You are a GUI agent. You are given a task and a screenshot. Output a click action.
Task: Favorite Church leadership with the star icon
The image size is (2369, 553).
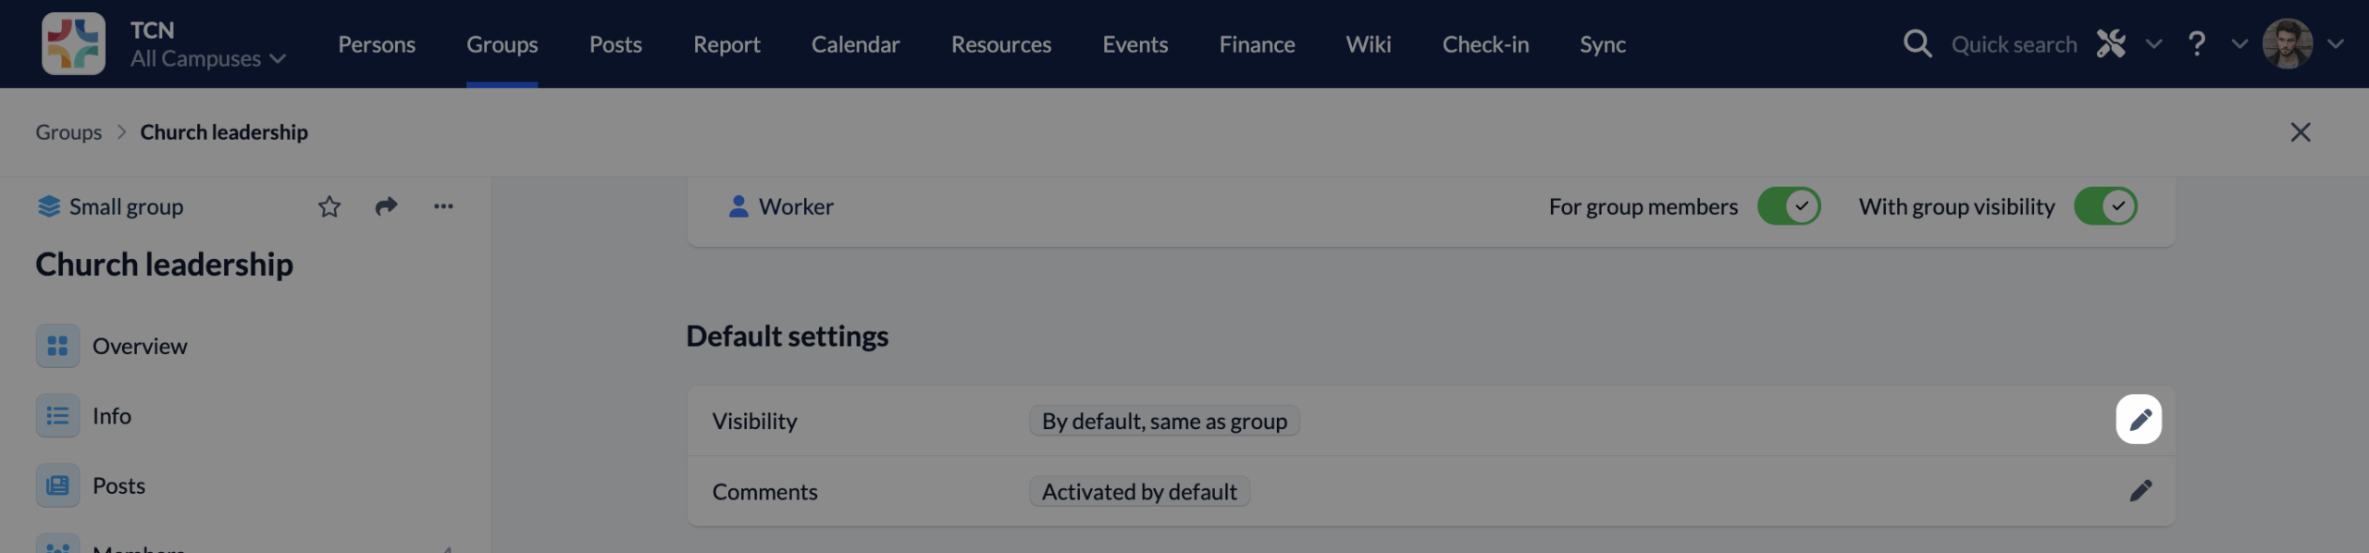pyautogui.click(x=329, y=206)
